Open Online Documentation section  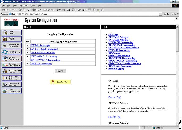(11, 91)
